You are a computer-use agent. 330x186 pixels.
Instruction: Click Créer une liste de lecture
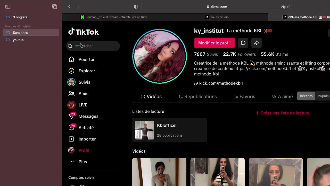(282, 113)
